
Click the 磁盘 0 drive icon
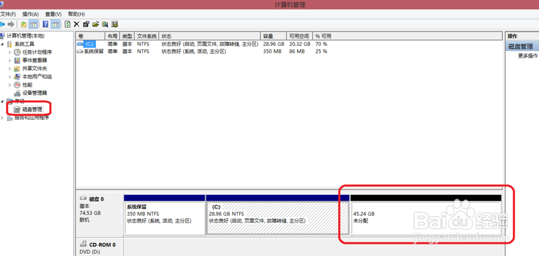83,199
